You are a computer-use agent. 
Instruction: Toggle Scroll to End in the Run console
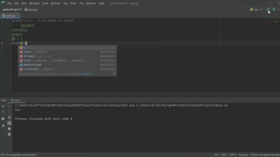point(9,123)
